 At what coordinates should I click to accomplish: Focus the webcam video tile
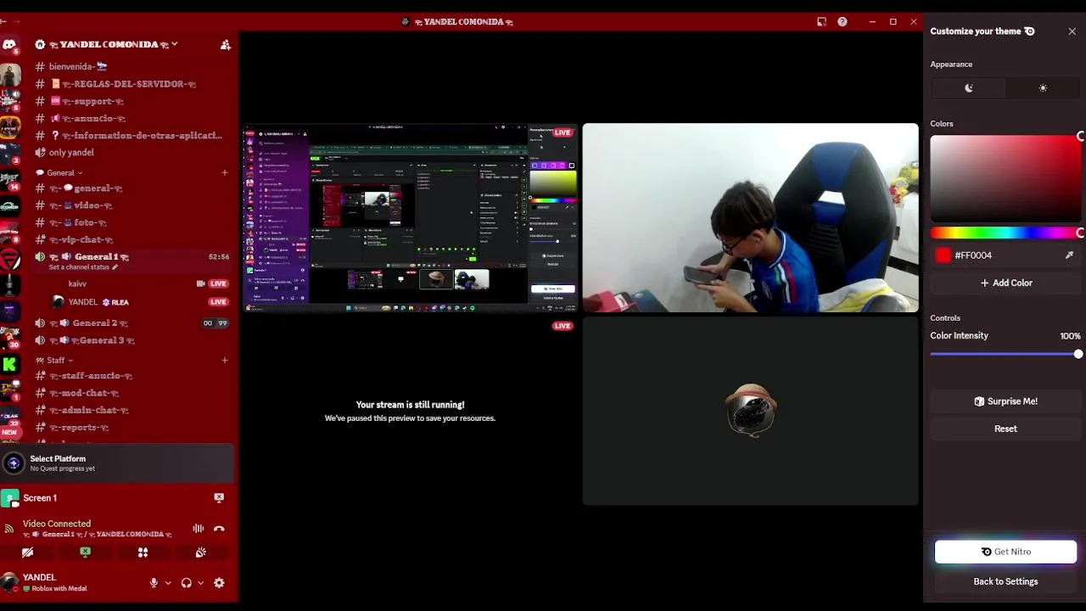(x=750, y=218)
